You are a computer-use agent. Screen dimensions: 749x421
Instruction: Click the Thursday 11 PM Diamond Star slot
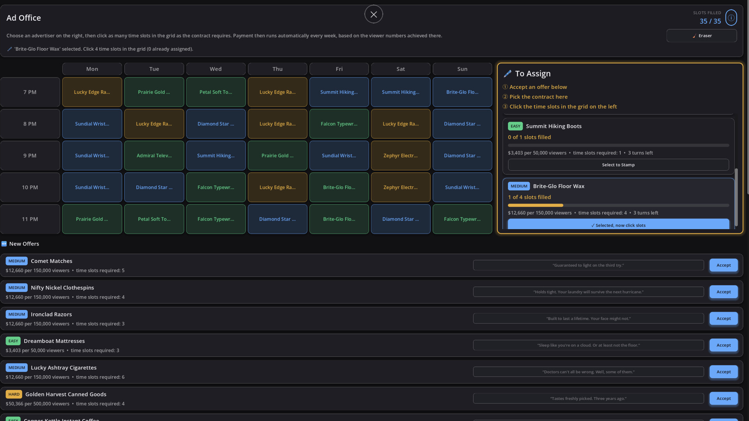[x=277, y=219]
